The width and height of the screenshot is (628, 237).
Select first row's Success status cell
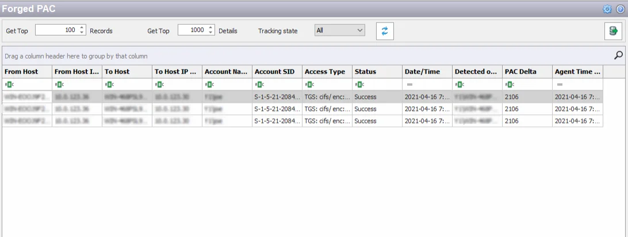(377, 97)
